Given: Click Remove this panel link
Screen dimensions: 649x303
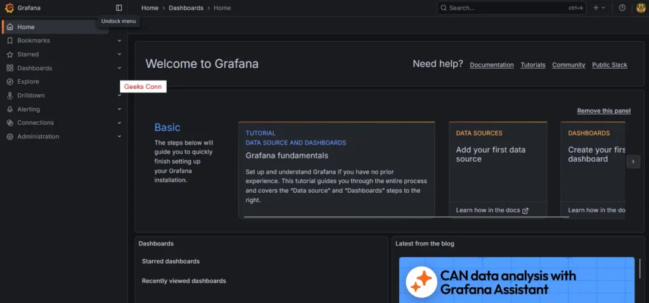Looking at the screenshot, I should pyautogui.click(x=604, y=111).
